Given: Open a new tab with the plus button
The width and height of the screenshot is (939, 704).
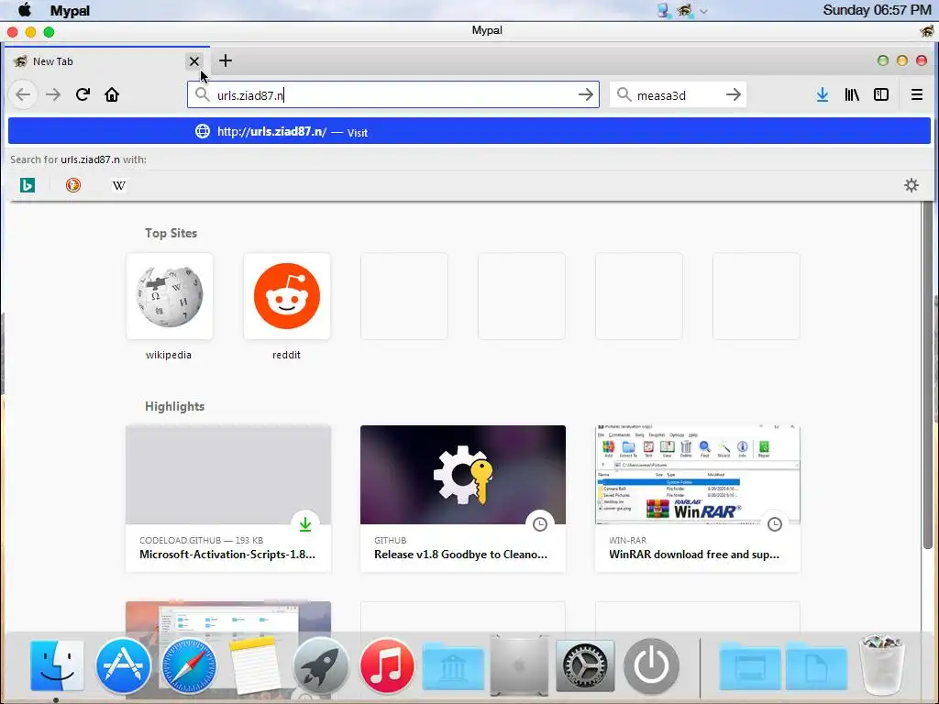Looking at the screenshot, I should [226, 60].
